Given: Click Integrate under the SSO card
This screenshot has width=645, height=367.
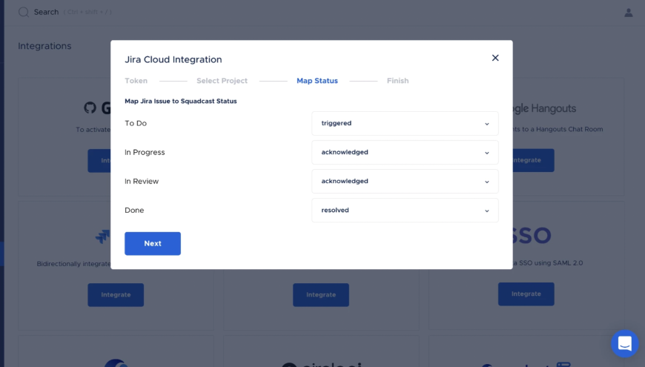Looking at the screenshot, I should click(526, 294).
